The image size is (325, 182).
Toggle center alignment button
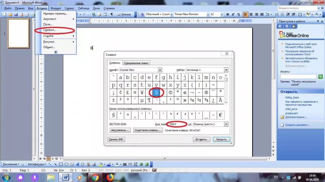(x=251, y=14)
